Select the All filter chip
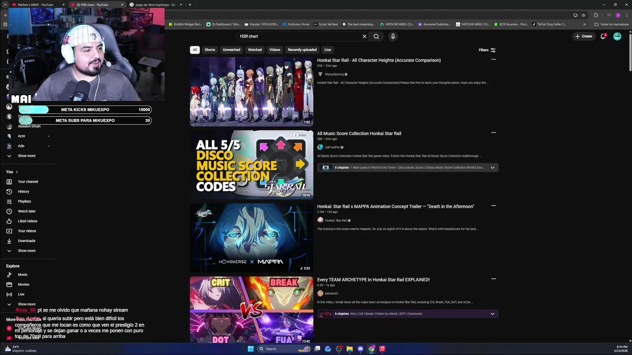The width and height of the screenshot is (632, 355). click(x=195, y=50)
